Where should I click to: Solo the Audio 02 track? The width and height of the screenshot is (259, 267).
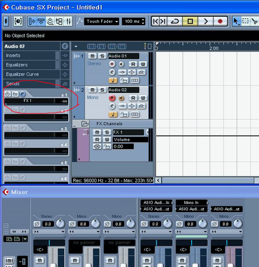pyautogui.click(x=102, y=90)
